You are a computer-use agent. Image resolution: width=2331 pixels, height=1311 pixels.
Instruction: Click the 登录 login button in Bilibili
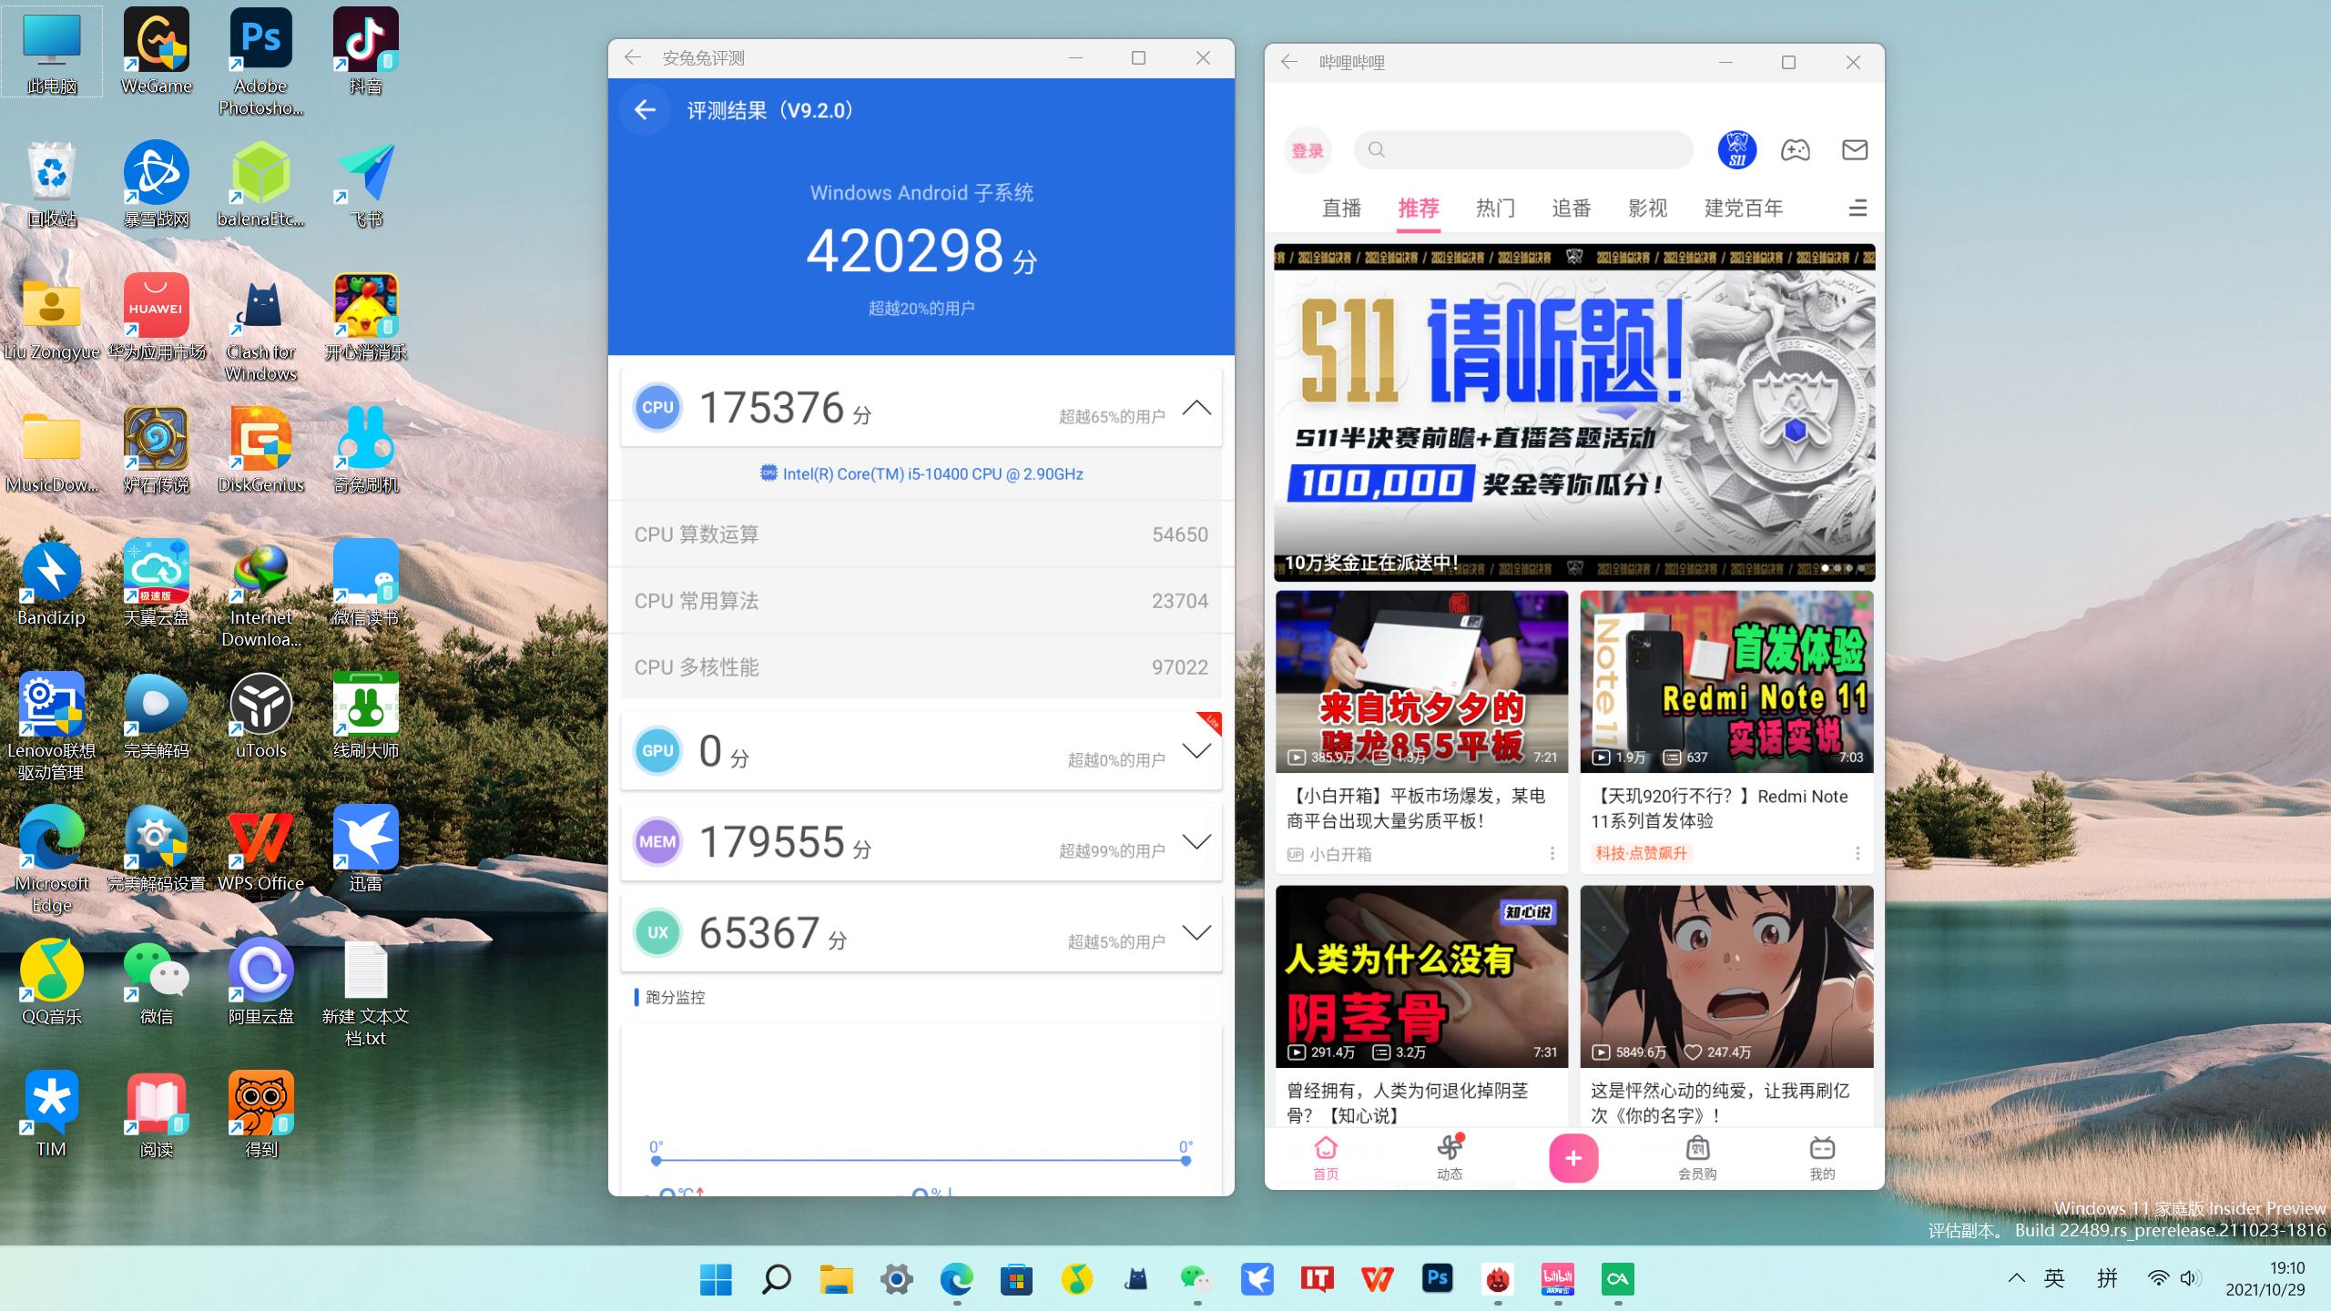click(x=1308, y=150)
